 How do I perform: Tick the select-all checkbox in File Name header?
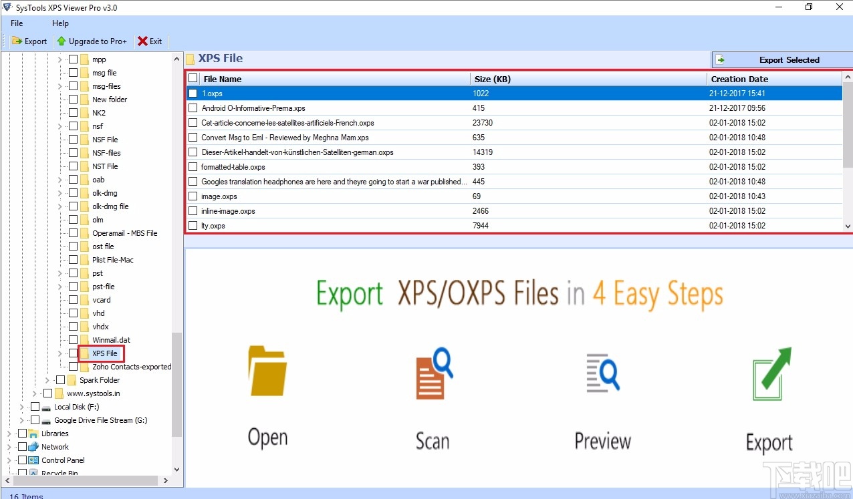click(193, 78)
